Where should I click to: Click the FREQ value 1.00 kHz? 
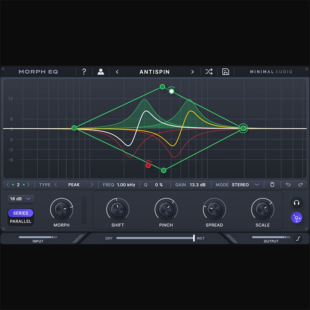[126, 185]
